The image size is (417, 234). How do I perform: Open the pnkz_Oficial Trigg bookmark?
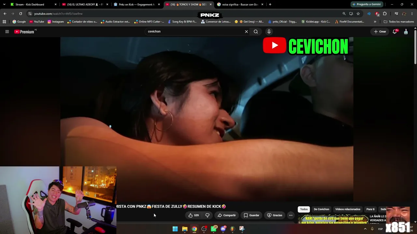point(282,22)
